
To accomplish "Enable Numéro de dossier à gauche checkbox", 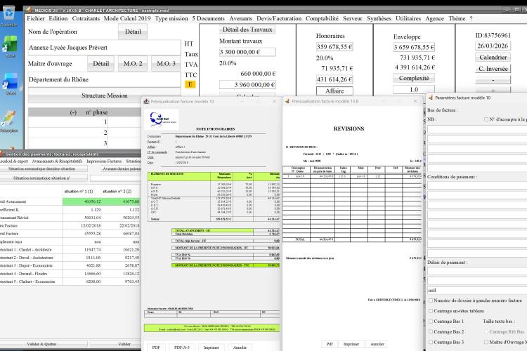I will tap(431, 300).
